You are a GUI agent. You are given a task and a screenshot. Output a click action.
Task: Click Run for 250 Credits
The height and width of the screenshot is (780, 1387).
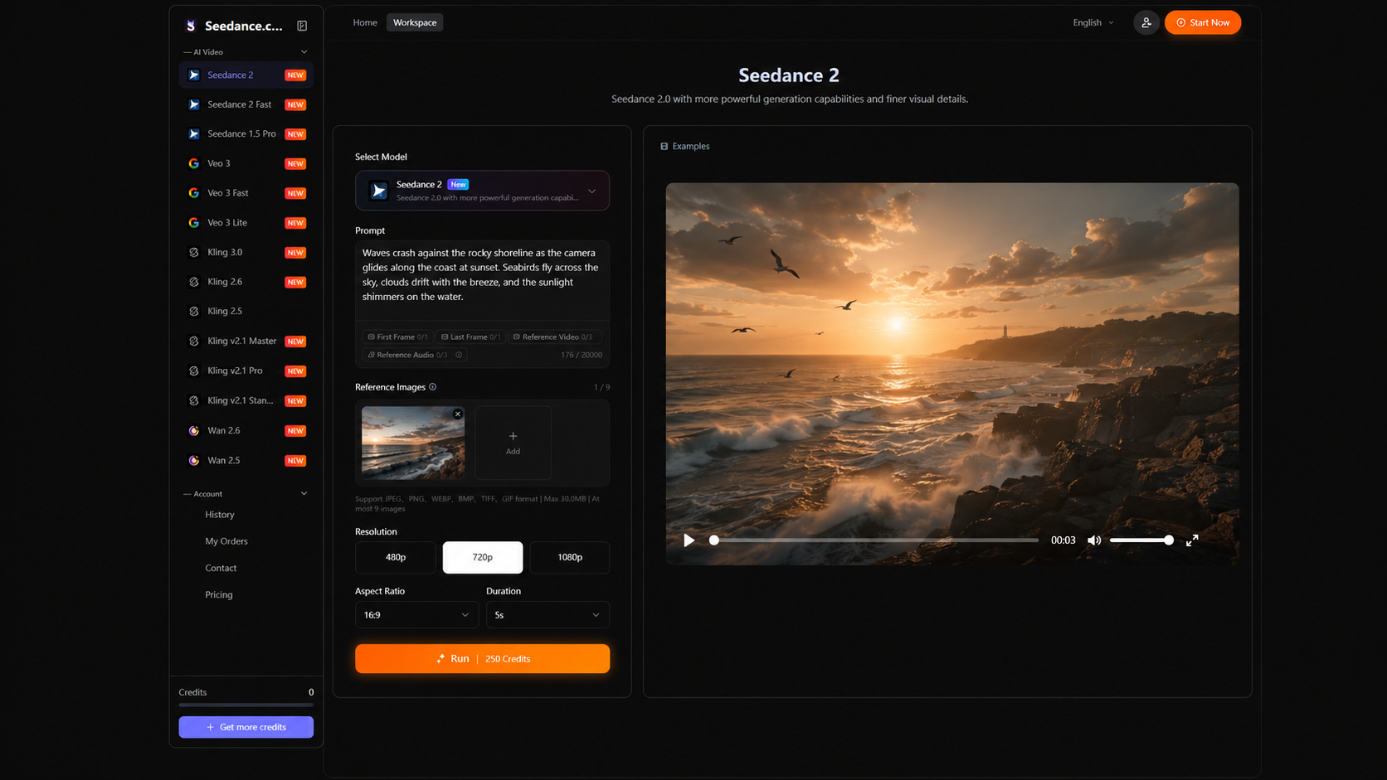click(482, 659)
